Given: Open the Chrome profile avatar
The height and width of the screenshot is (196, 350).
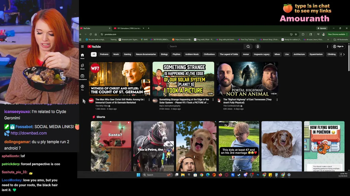Looking at the screenshot, I should [323, 34].
